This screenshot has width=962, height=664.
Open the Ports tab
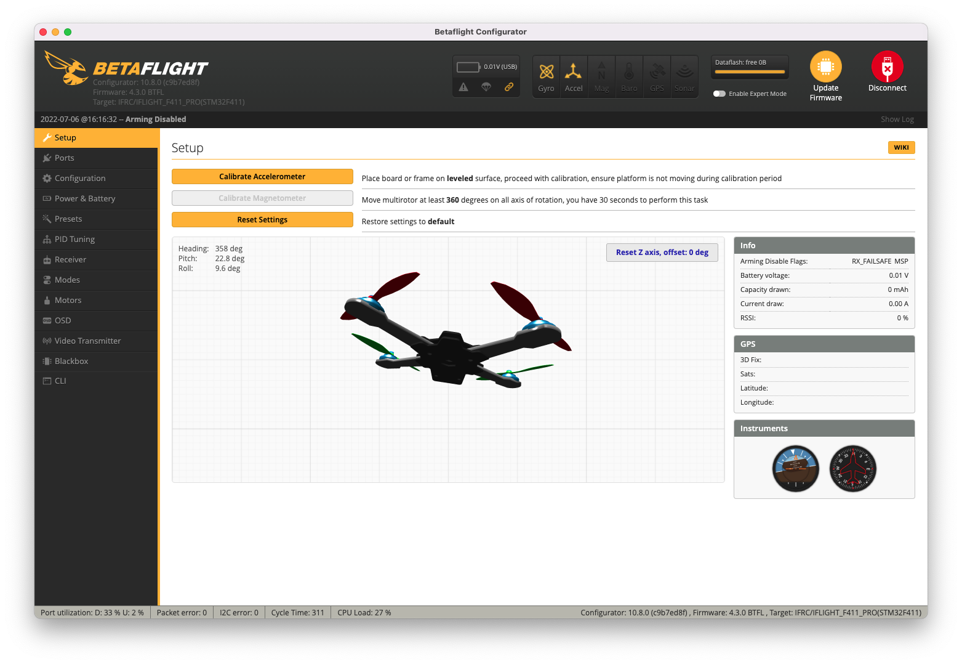(96, 158)
